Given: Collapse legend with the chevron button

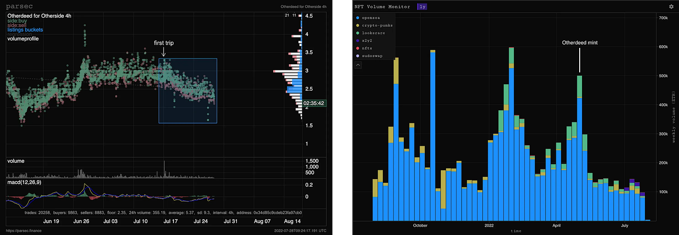Looking at the screenshot, I should (358, 65).
